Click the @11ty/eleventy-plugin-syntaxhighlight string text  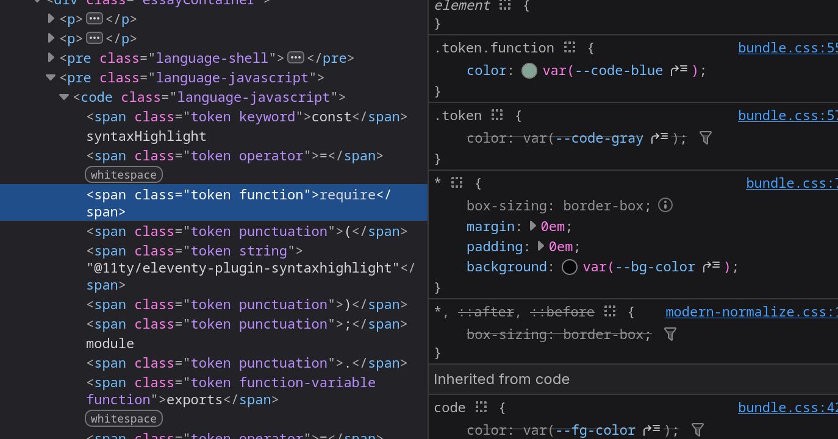[x=243, y=268]
